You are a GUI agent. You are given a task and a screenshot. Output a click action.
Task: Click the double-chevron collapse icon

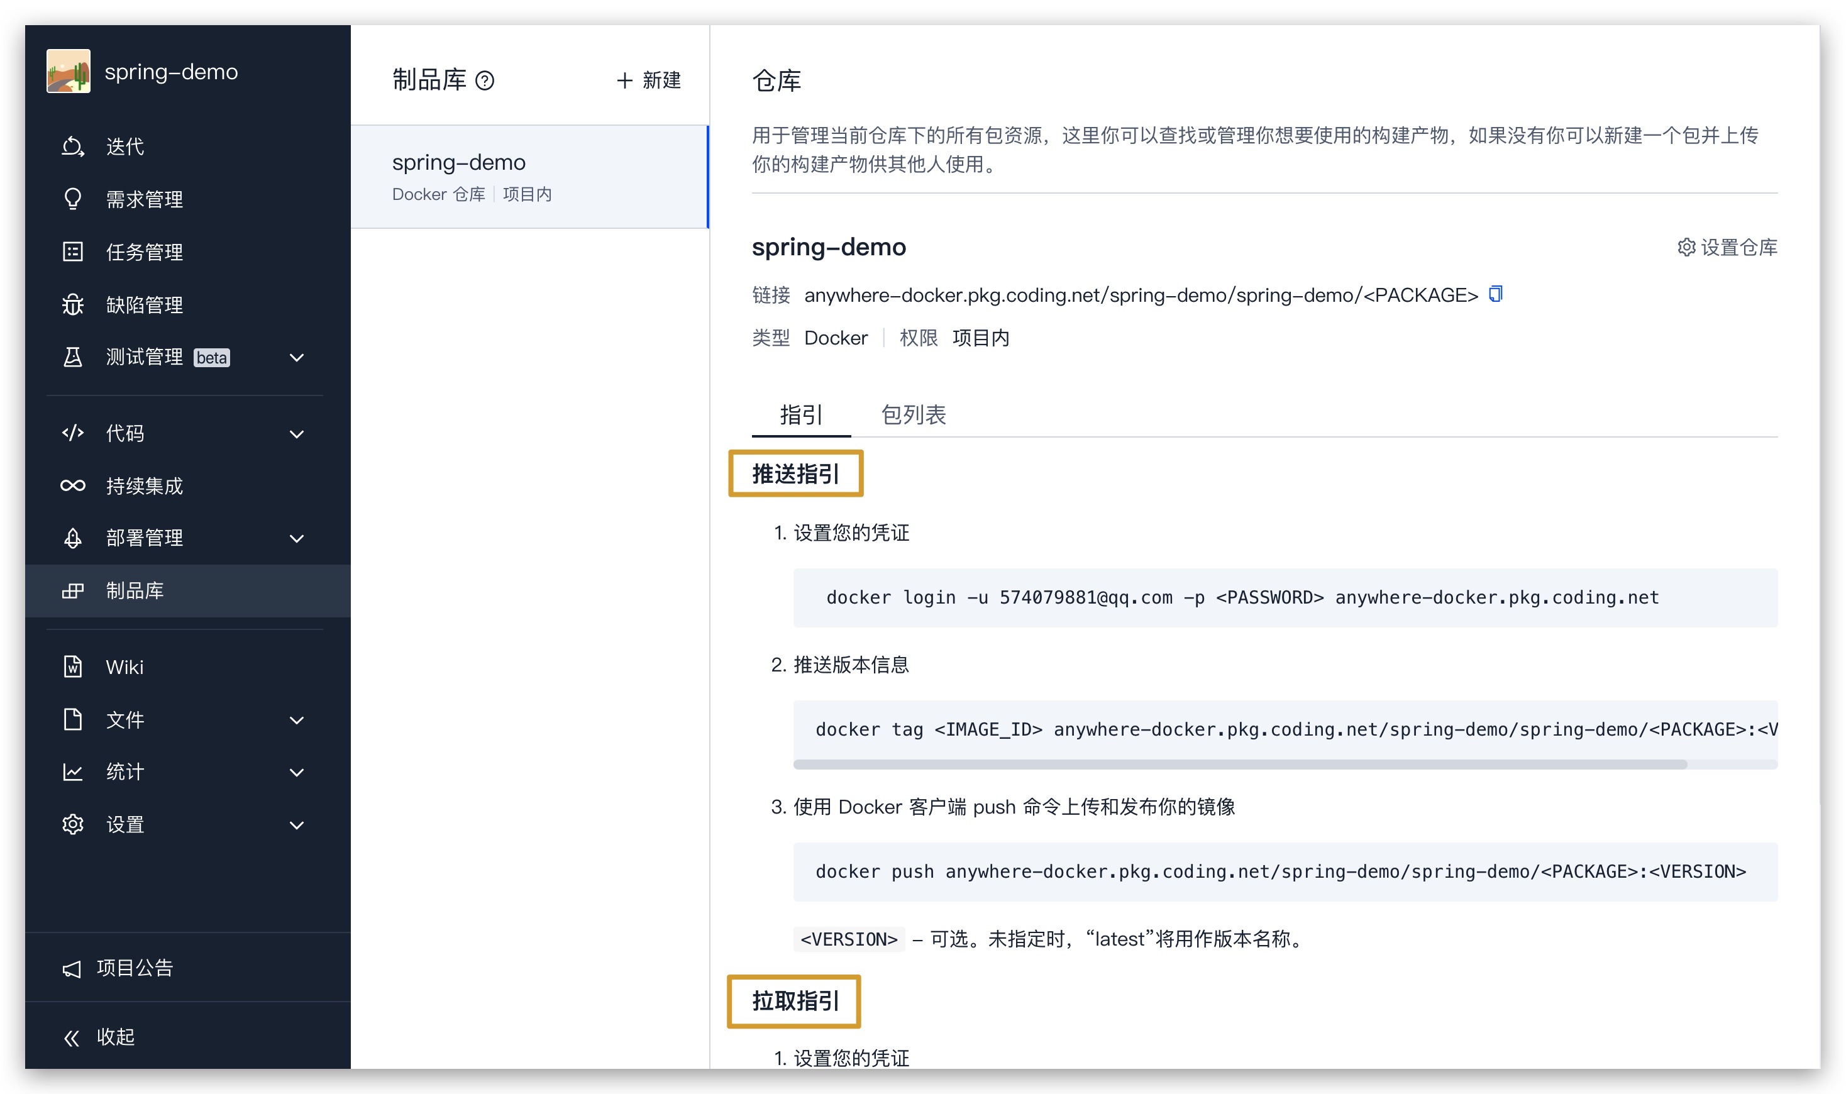72,1038
